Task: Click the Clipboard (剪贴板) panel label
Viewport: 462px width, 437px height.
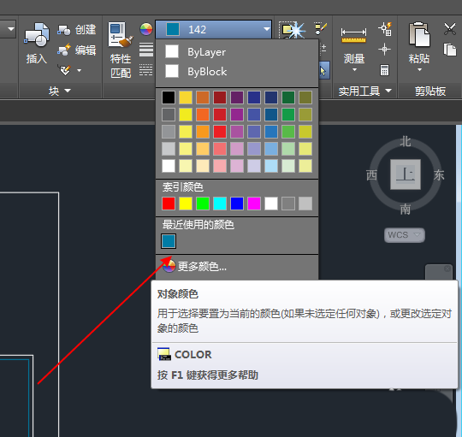Action: 430,91
